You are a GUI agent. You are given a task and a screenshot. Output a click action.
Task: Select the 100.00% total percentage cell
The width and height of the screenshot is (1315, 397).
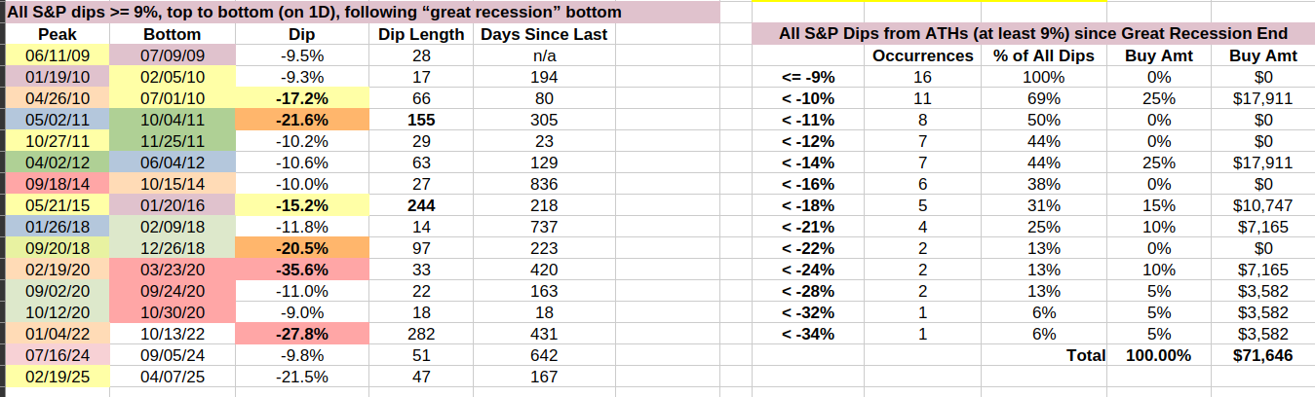[x=1157, y=355]
